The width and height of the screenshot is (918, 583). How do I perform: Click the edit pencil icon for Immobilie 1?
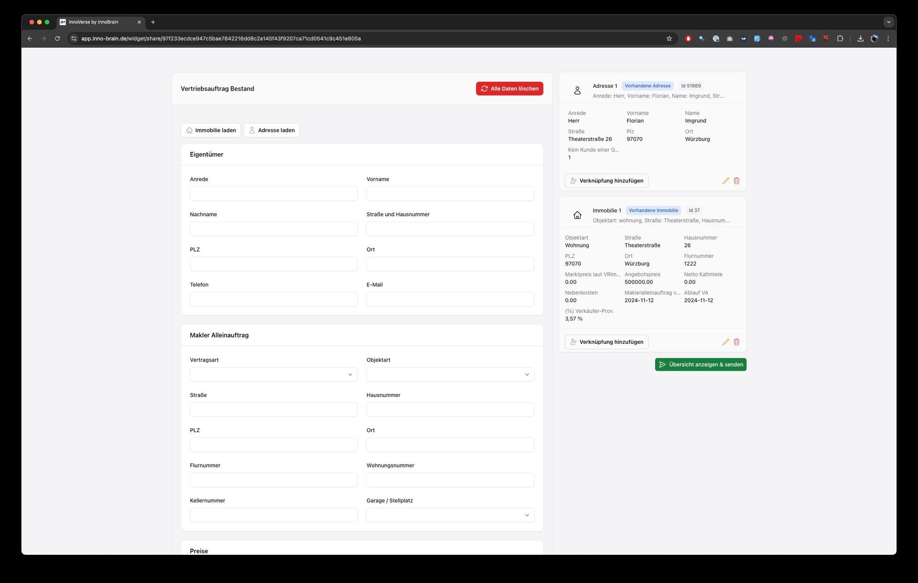tap(725, 341)
